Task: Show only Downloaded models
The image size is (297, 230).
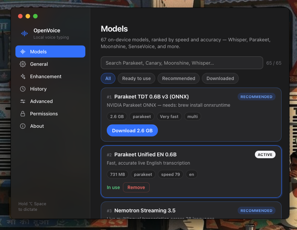Action: [x=220, y=79]
